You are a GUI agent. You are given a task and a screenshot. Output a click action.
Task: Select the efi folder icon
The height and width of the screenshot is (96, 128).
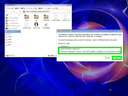(36, 17)
